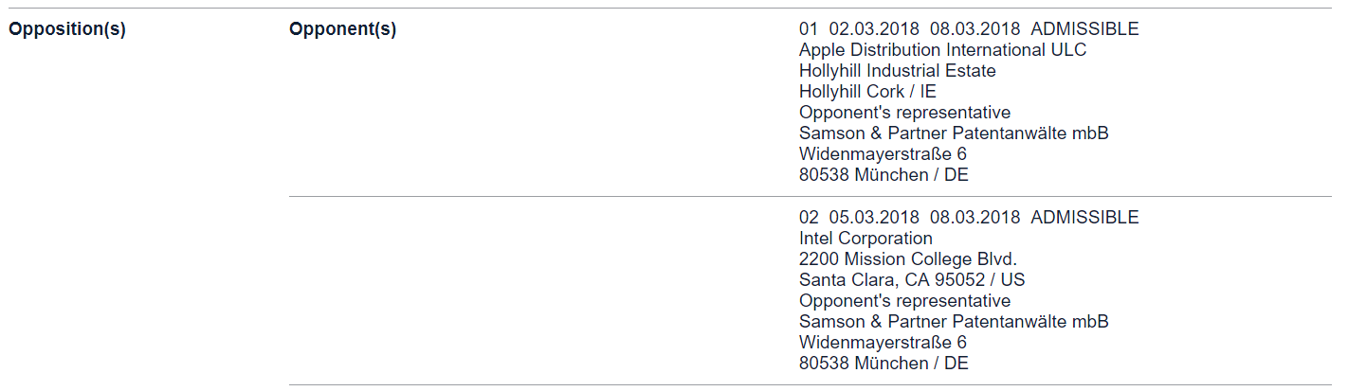Screen dimensions: 1348x391
Task: Select Apple Distribution International ULC text
Action: 943,50
